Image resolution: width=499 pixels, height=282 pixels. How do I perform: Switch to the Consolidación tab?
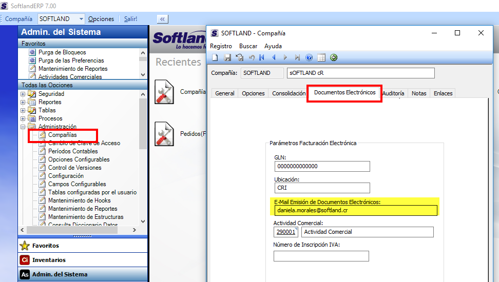[289, 93]
